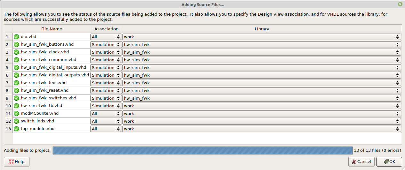Image resolution: width=405 pixels, height=170 pixels.
Task: Click the green check icon beside dio.vhd
Action: click(16, 37)
